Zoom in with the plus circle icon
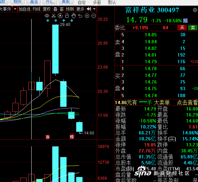Viewport: 198px width, 182px height. [x=87, y=16]
